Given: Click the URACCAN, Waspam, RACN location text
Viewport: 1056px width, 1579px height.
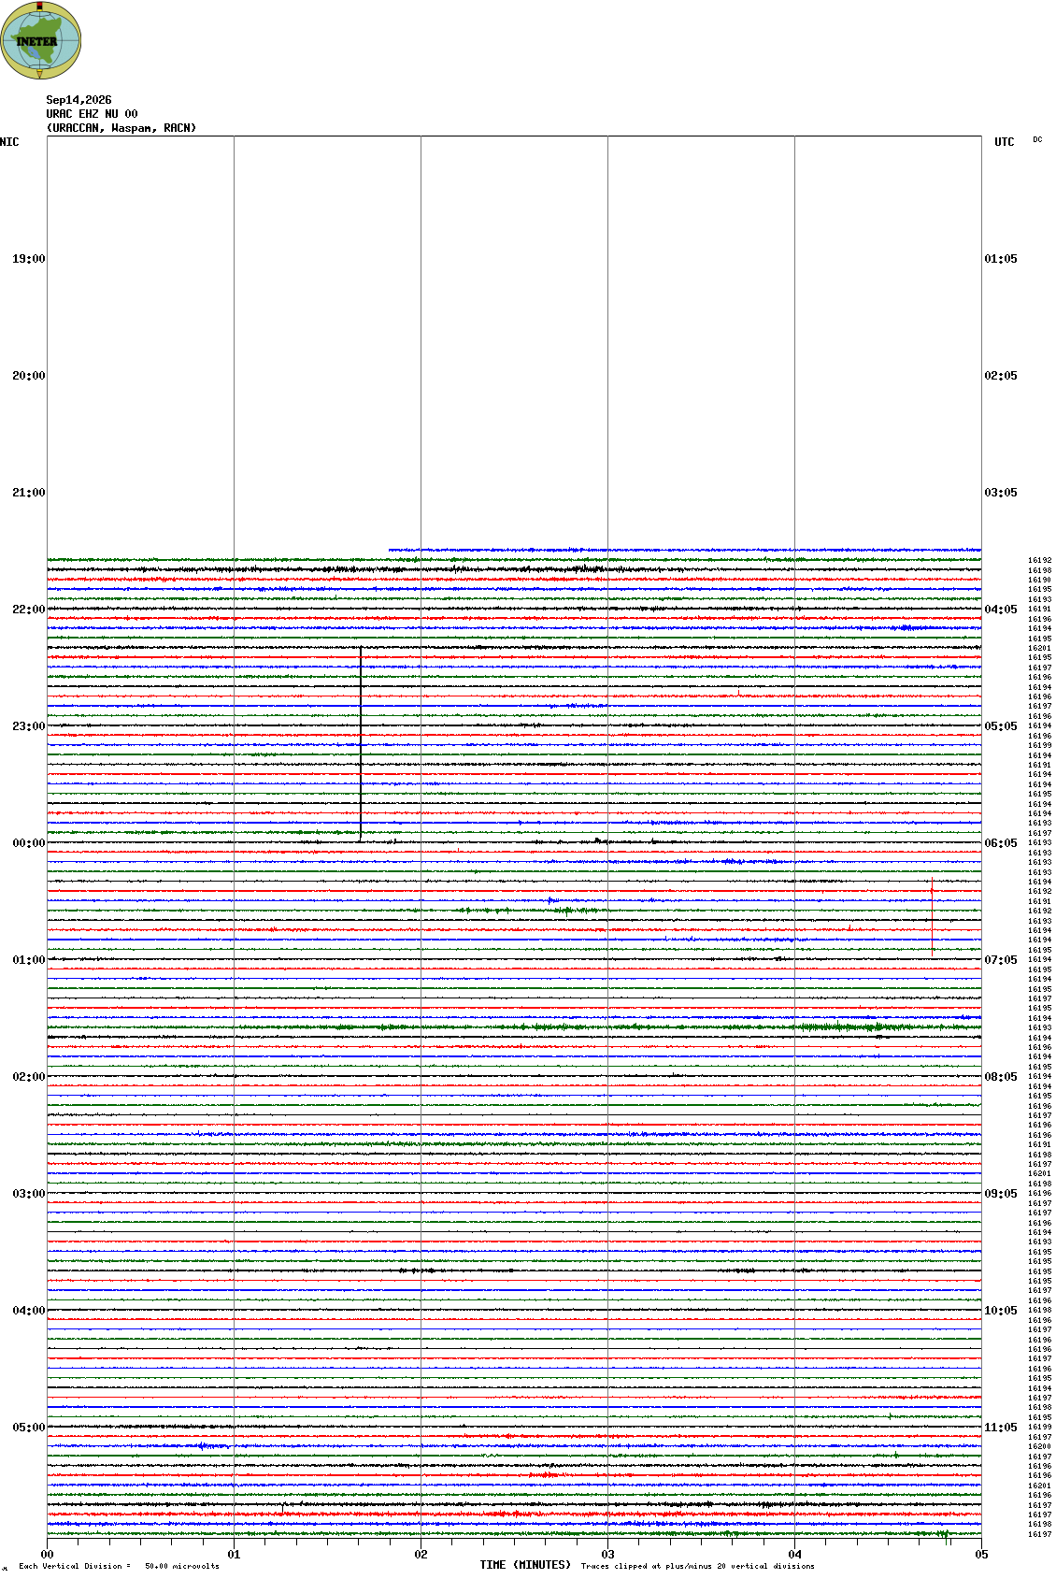Looking at the screenshot, I should tap(121, 128).
